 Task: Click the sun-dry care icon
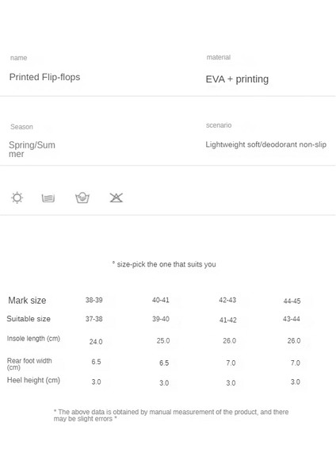click(x=17, y=198)
